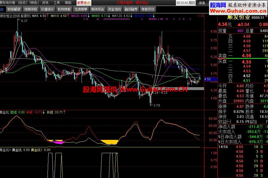The width and height of the screenshot is (268, 178).
Task: Open the 帮助 menu
Action: coord(68,3)
